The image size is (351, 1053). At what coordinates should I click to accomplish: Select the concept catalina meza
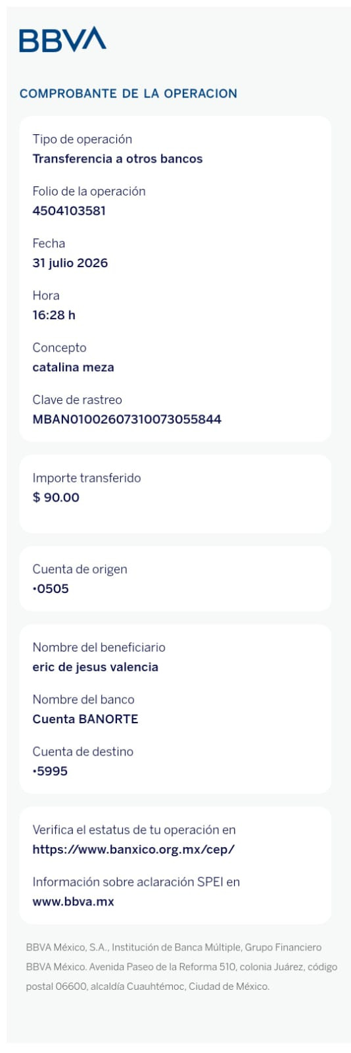(x=73, y=367)
